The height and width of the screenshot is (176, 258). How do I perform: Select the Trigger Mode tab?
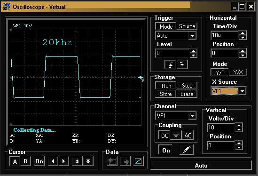click(x=166, y=26)
